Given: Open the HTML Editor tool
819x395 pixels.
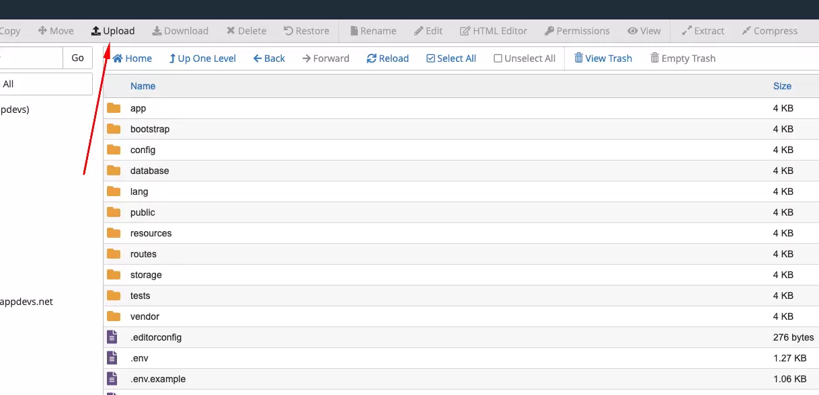Looking at the screenshot, I should [x=494, y=31].
